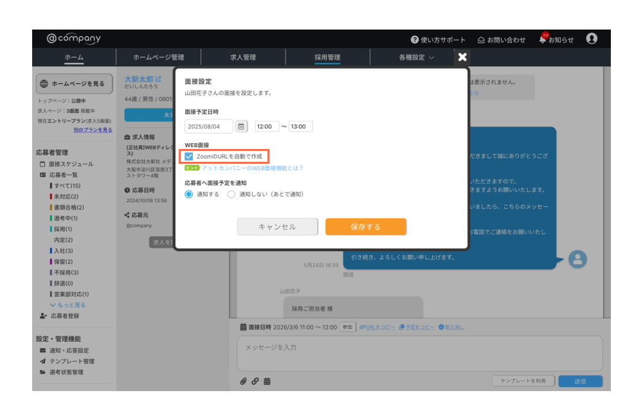Open 選考状態管理 in sidebar
The width and height of the screenshot is (643, 411).
tap(66, 372)
